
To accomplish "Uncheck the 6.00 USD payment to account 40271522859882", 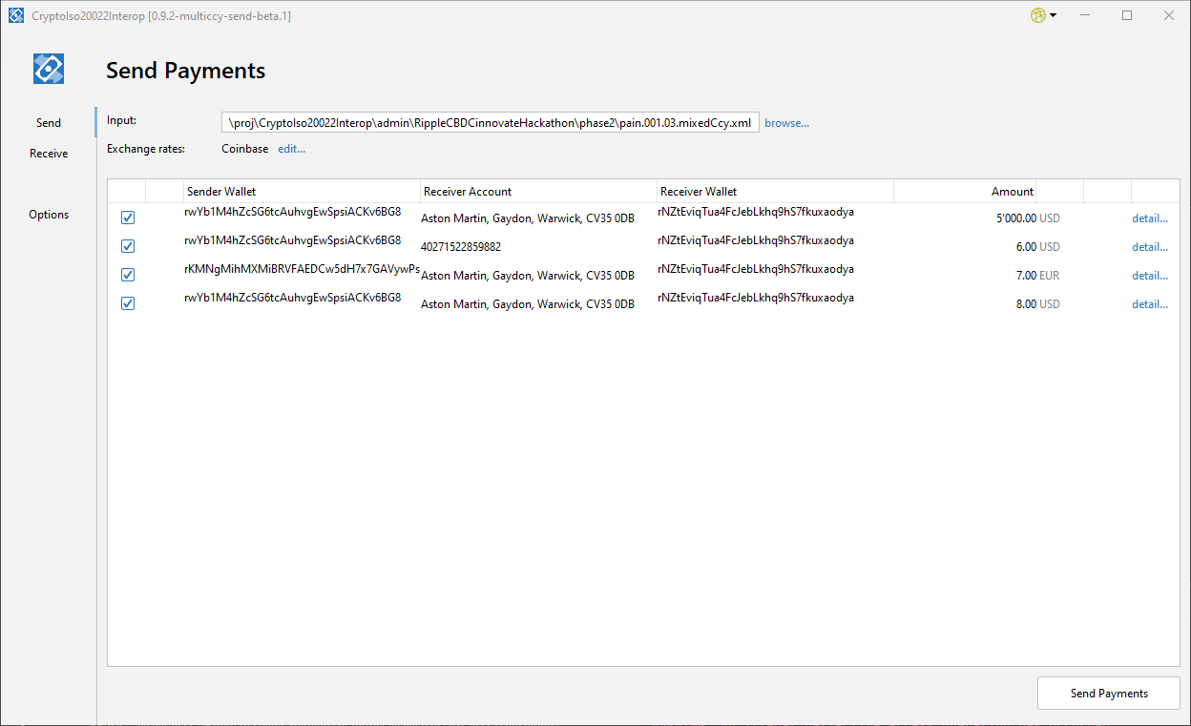I will pos(128,246).
